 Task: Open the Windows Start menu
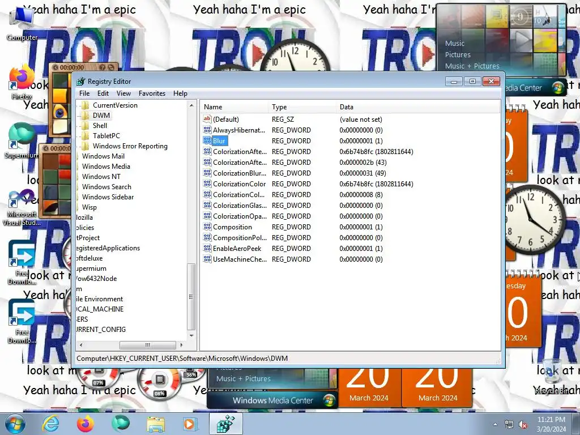[x=15, y=424]
